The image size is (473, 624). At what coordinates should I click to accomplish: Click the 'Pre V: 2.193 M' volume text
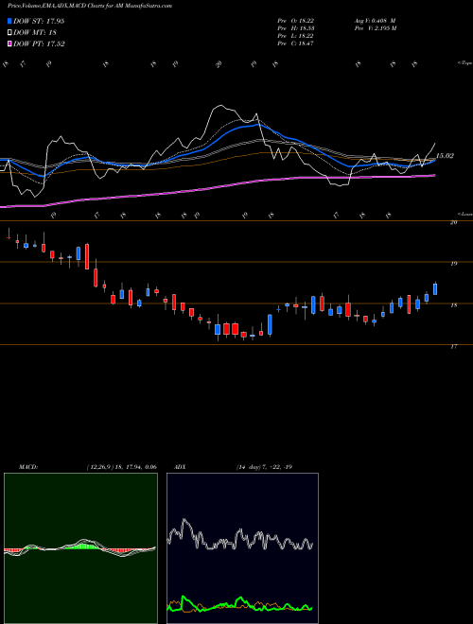[376, 28]
